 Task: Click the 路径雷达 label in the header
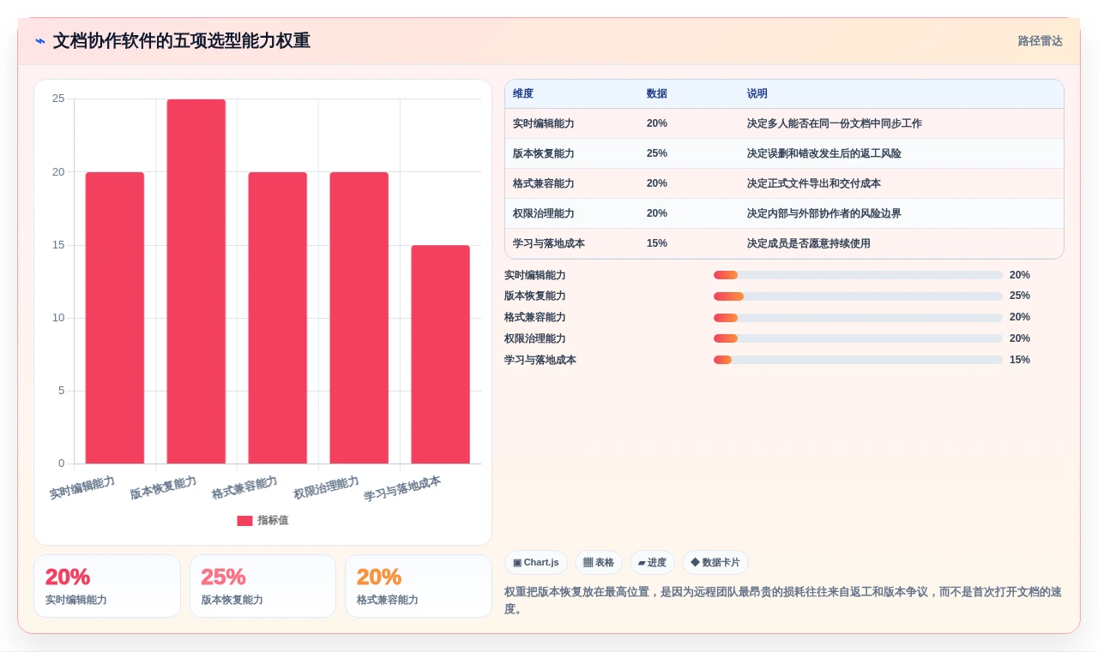click(x=1040, y=41)
